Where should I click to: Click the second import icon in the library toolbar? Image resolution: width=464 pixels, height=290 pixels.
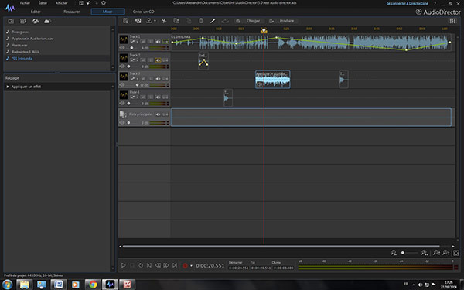pos(23,22)
